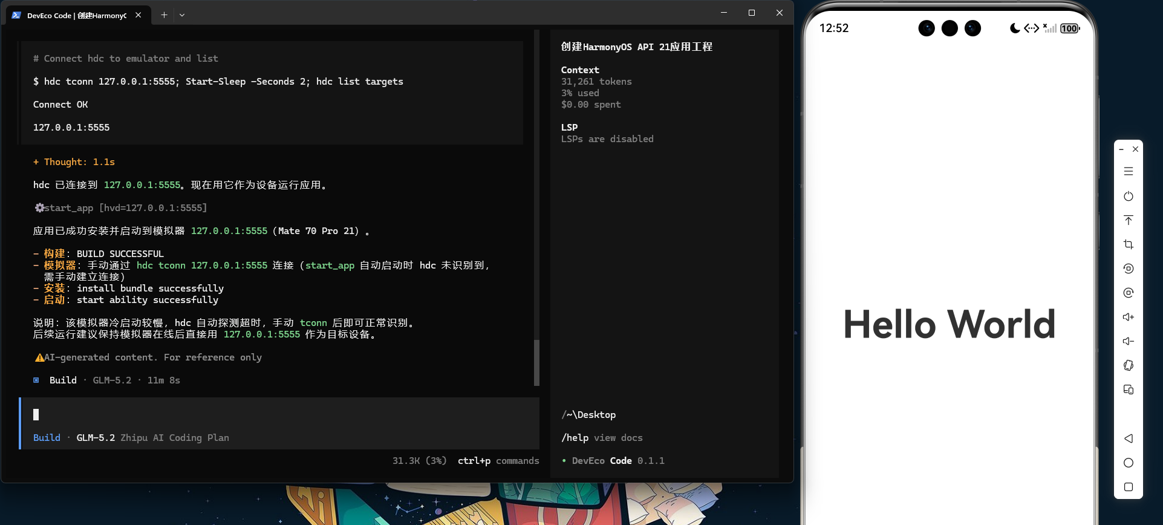Increase emulator volume

click(x=1129, y=317)
